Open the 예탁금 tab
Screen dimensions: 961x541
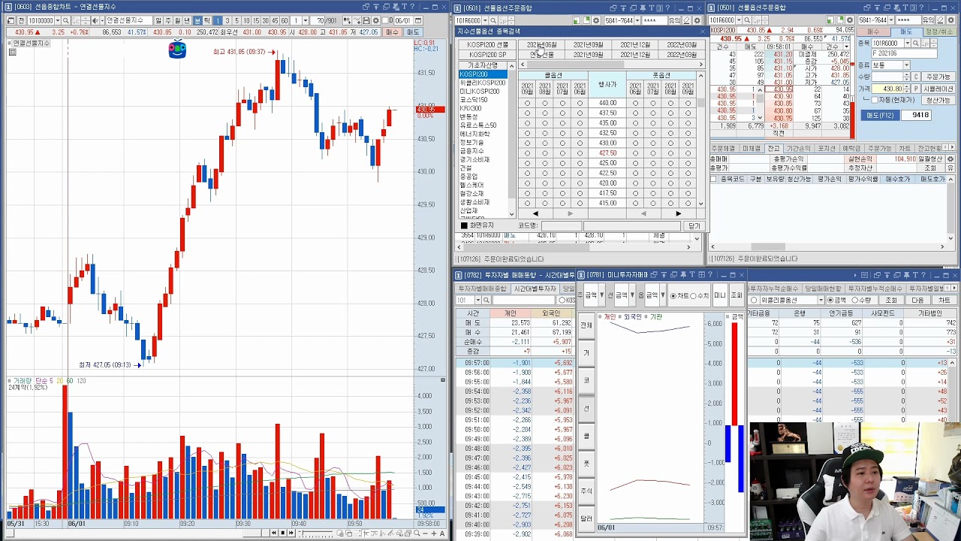(852, 148)
